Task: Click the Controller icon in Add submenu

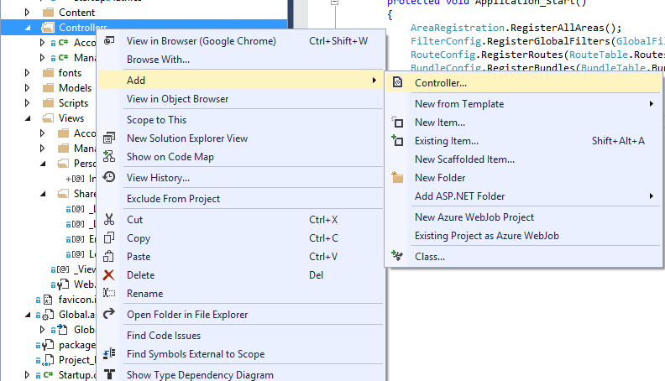Action: 397,82
